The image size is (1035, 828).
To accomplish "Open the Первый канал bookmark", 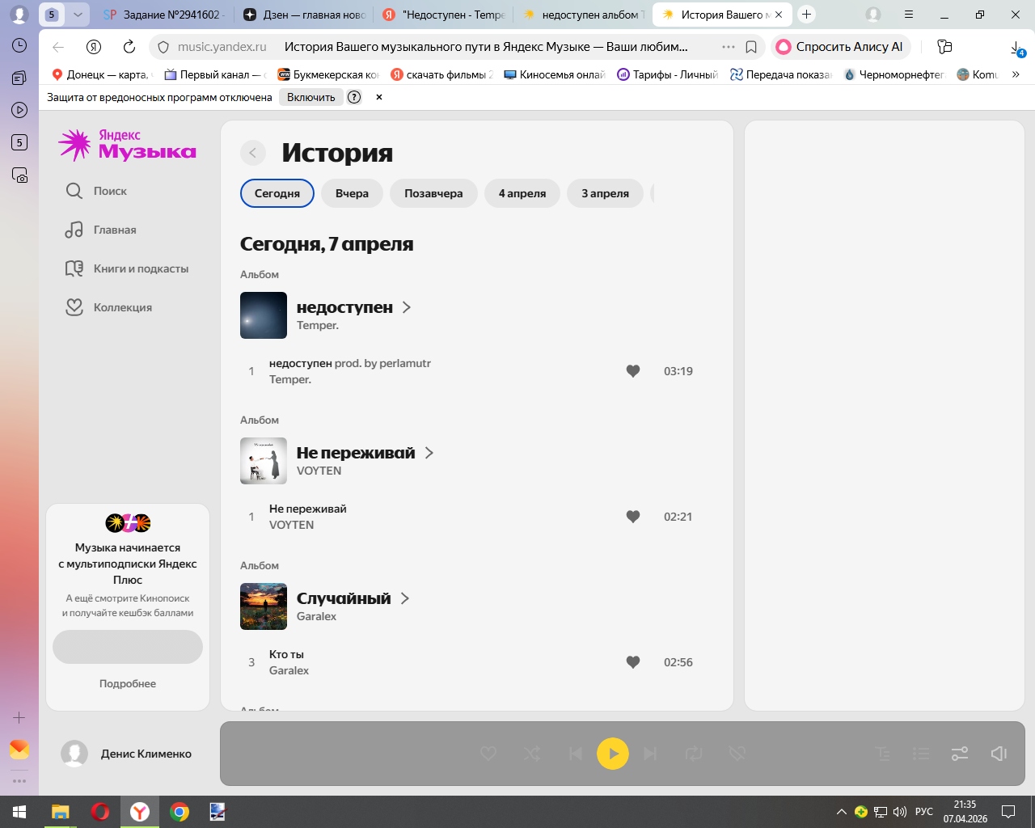I will (215, 74).
